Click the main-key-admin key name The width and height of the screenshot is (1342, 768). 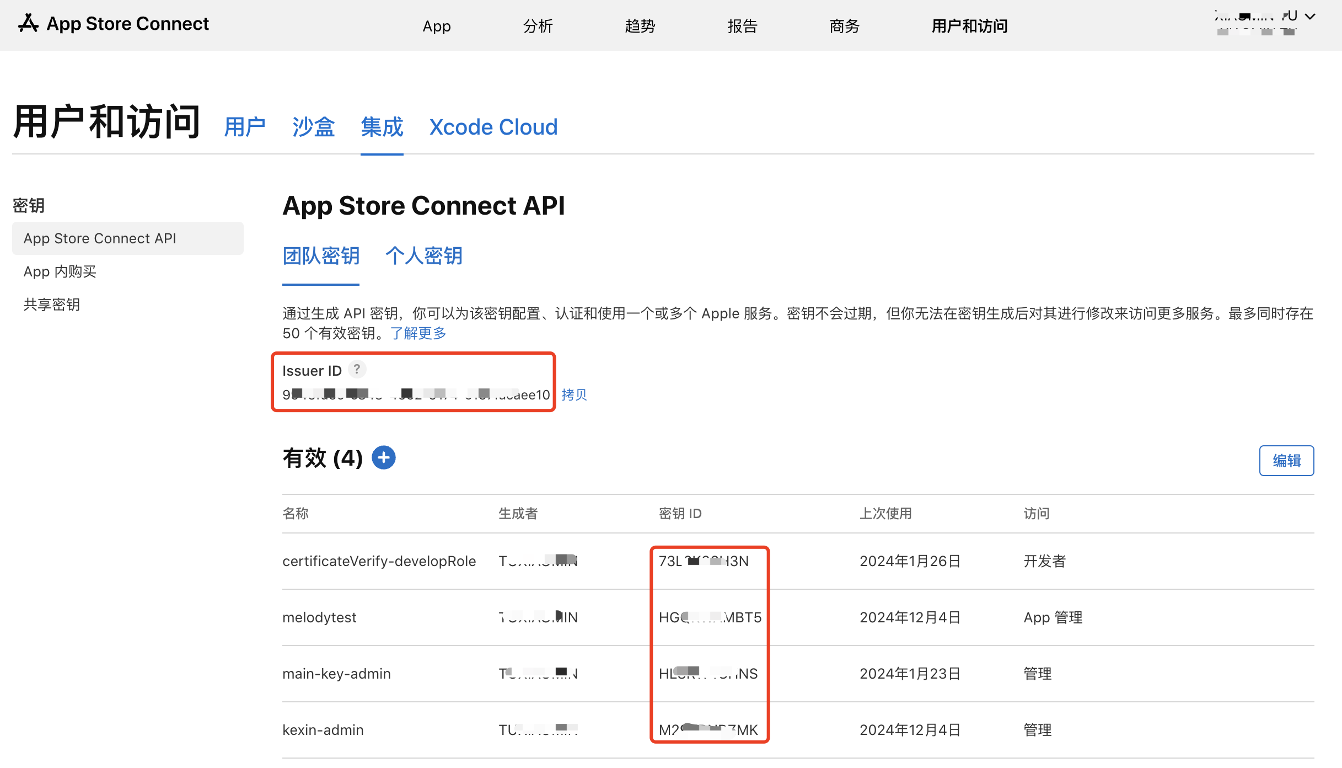pos(336,674)
